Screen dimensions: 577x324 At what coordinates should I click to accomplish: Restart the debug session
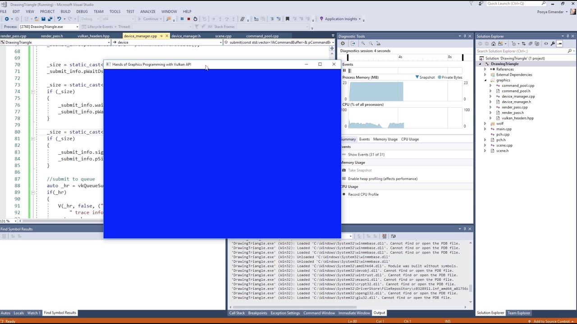pyautogui.click(x=195, y=19)
